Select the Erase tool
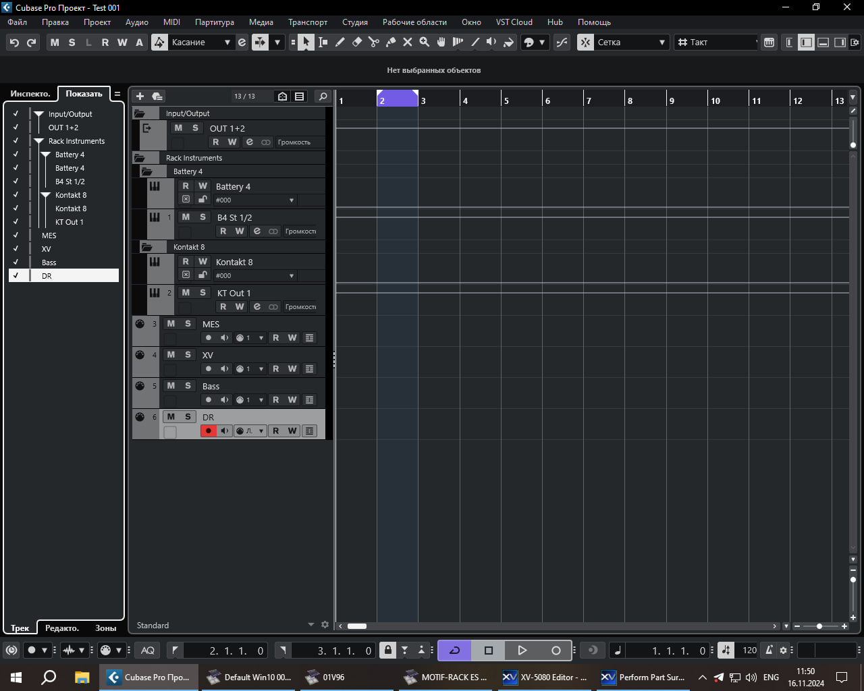Image resolution: width=864 pixels, height=691 pixels. (356, 43)
